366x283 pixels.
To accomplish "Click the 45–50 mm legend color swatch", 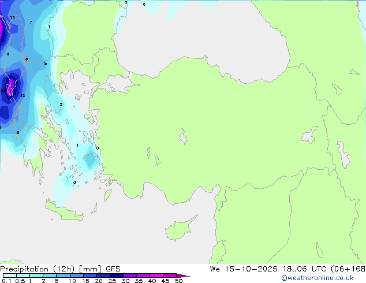I will [x=170, y=275].
